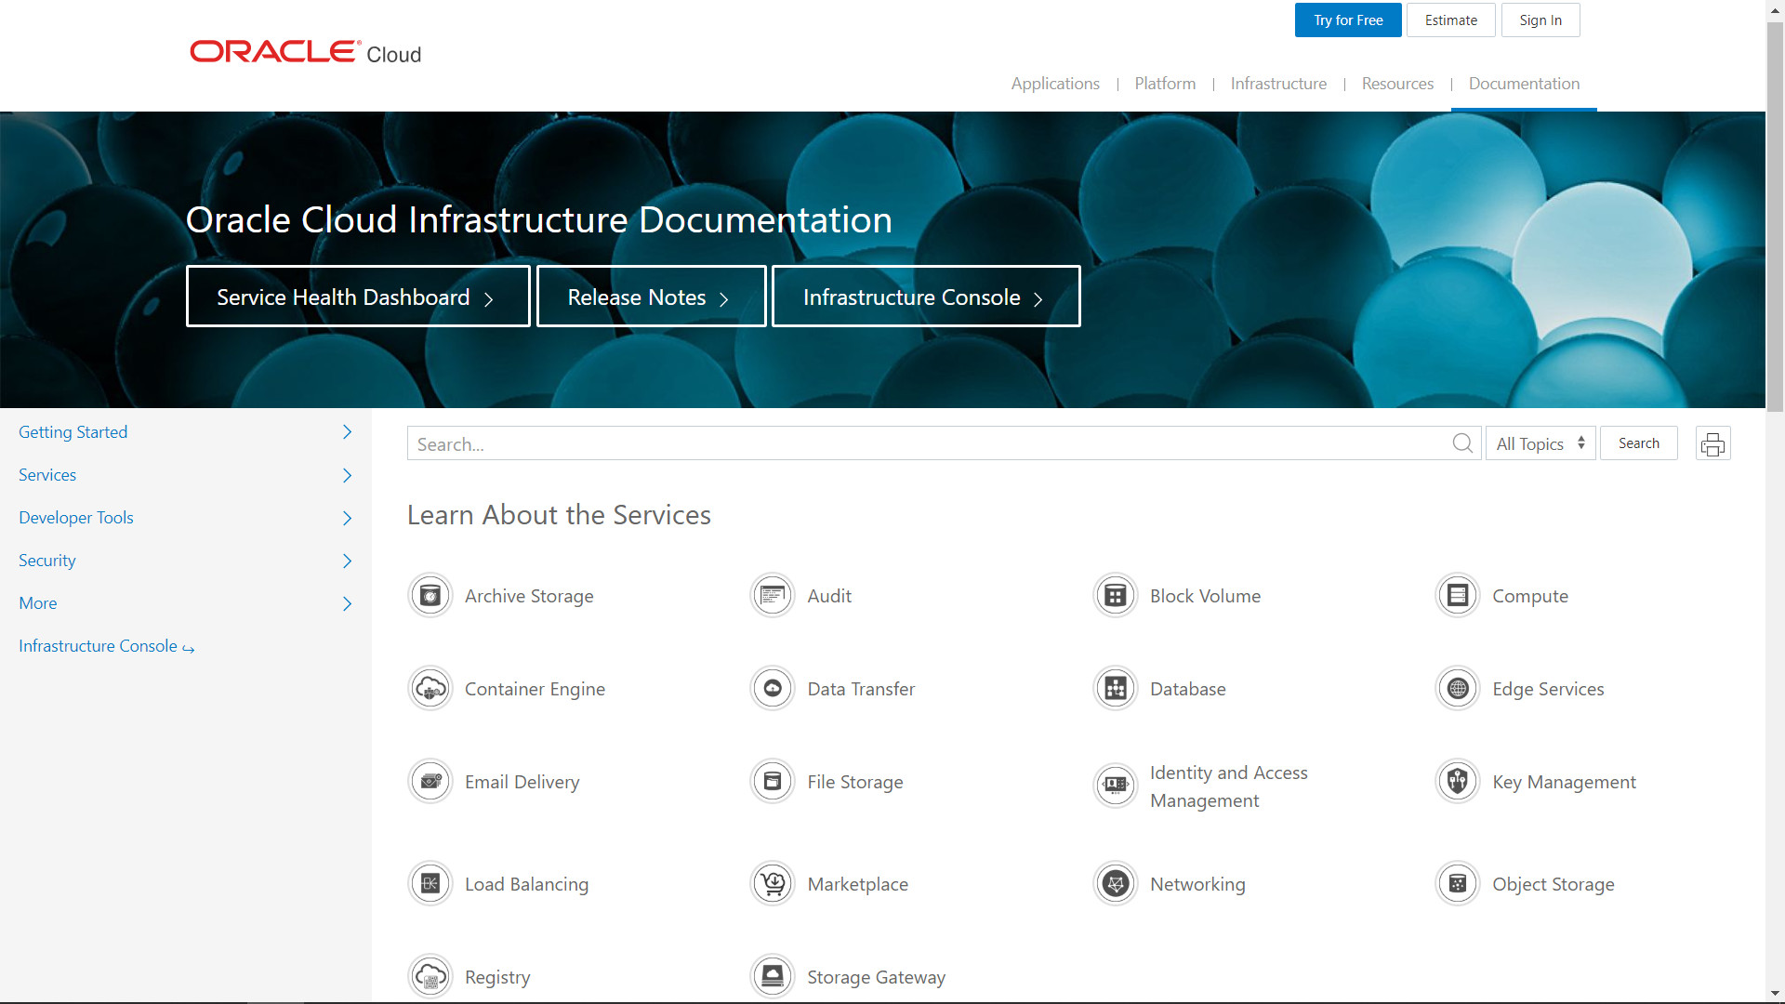Click the Marketplace cart icon
This screenshot has height=1004, width=1785.
click(773, 884)
